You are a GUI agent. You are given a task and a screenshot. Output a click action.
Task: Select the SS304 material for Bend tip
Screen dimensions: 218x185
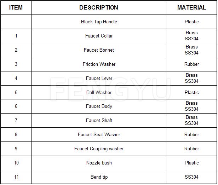coord(191,177)
